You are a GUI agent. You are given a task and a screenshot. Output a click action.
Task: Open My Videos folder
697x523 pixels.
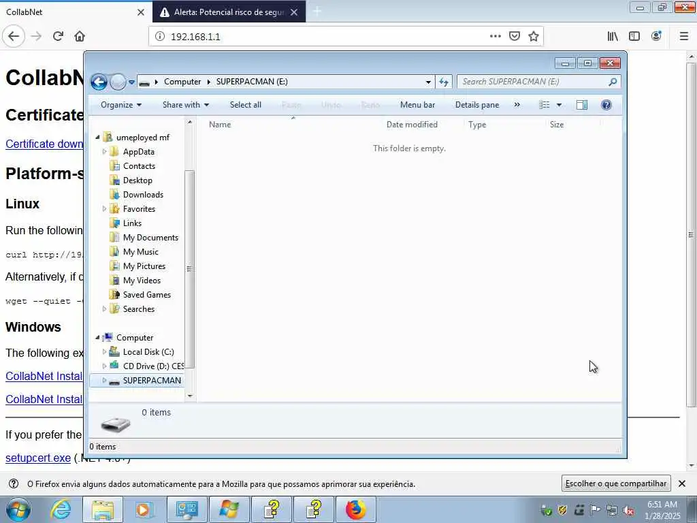point(142,280)
